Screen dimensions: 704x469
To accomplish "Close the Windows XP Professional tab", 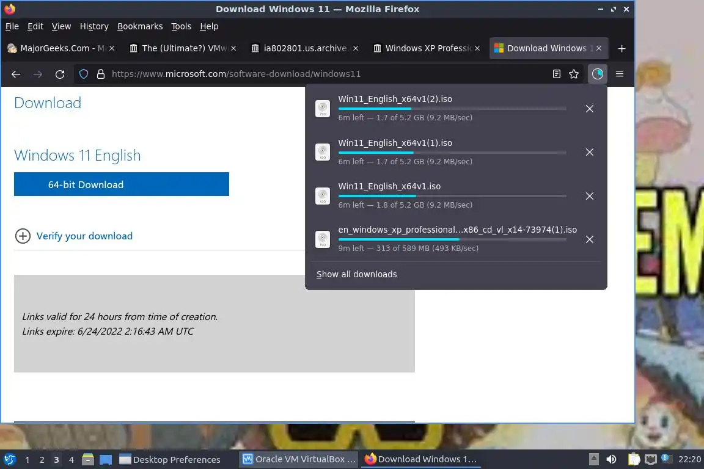I will tap(477, 48).
